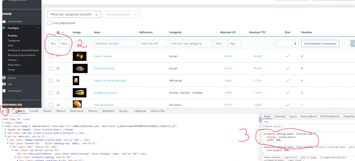Tick the checkbox for product ID 25

click(51, 68)
